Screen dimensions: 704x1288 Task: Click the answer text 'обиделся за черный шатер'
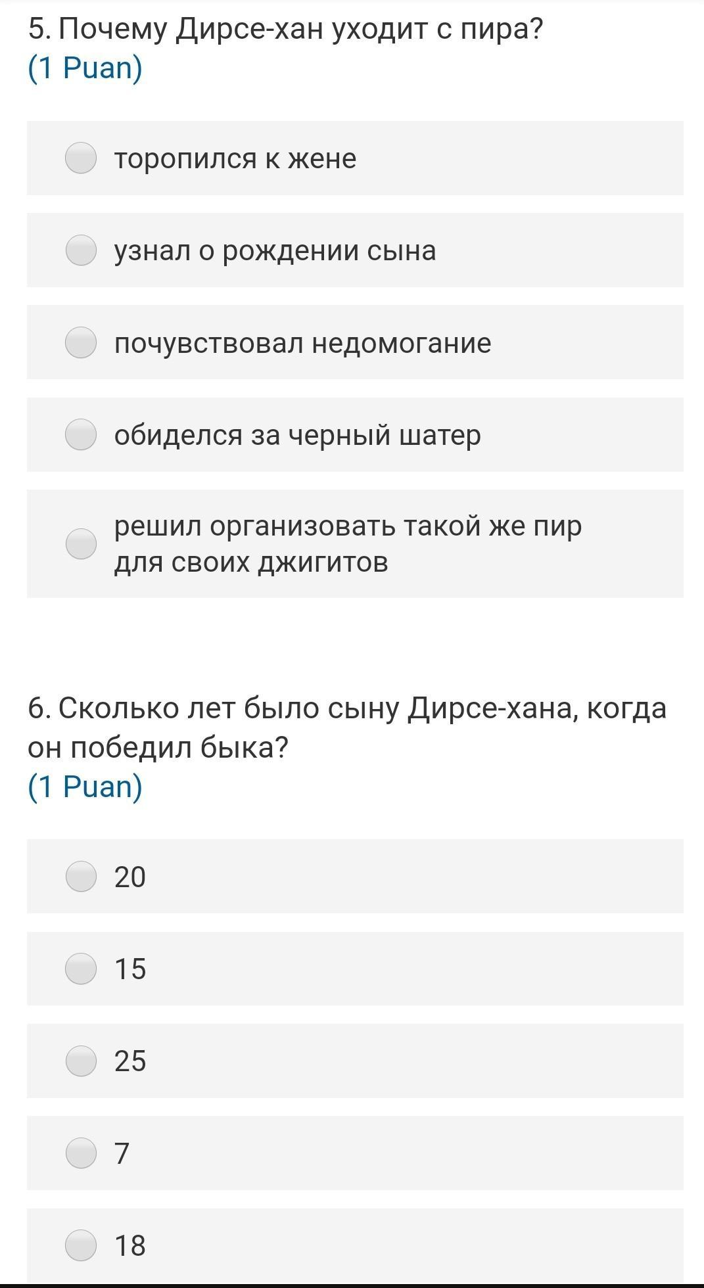[x=297, y=434]
